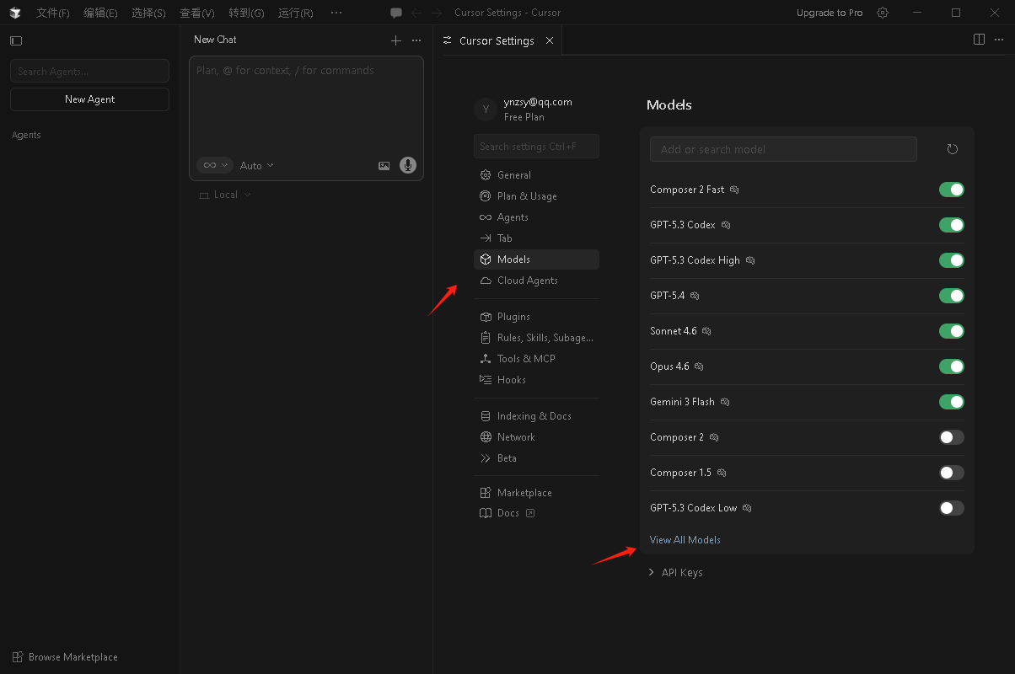Close the Cursor Settings tab

(550, 40)
